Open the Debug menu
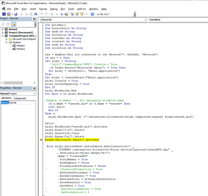The height and width of the screenshot is (196, 208). [x=54, y=9]
